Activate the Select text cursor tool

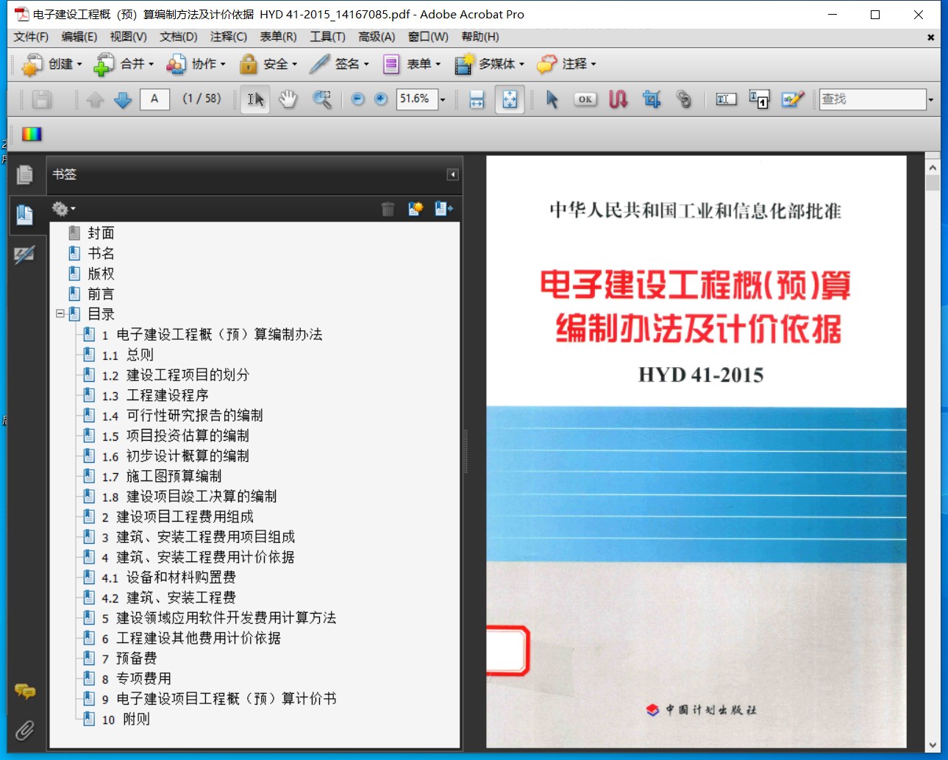point(255,99)
